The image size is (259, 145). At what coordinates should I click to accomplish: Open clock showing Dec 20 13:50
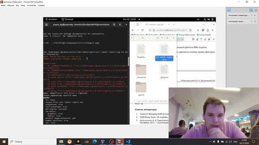[129, 19]
